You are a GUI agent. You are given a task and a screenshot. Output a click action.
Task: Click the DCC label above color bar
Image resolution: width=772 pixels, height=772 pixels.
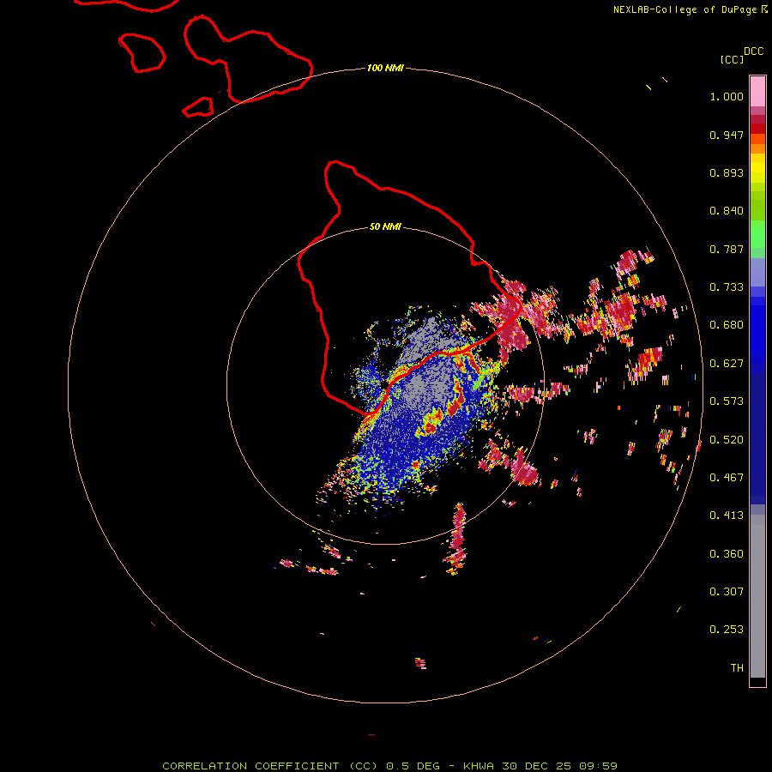click(x=753, y=51)
